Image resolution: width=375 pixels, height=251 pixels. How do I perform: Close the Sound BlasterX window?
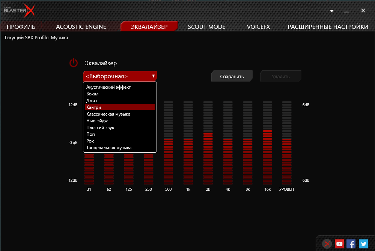coord(363,10)
